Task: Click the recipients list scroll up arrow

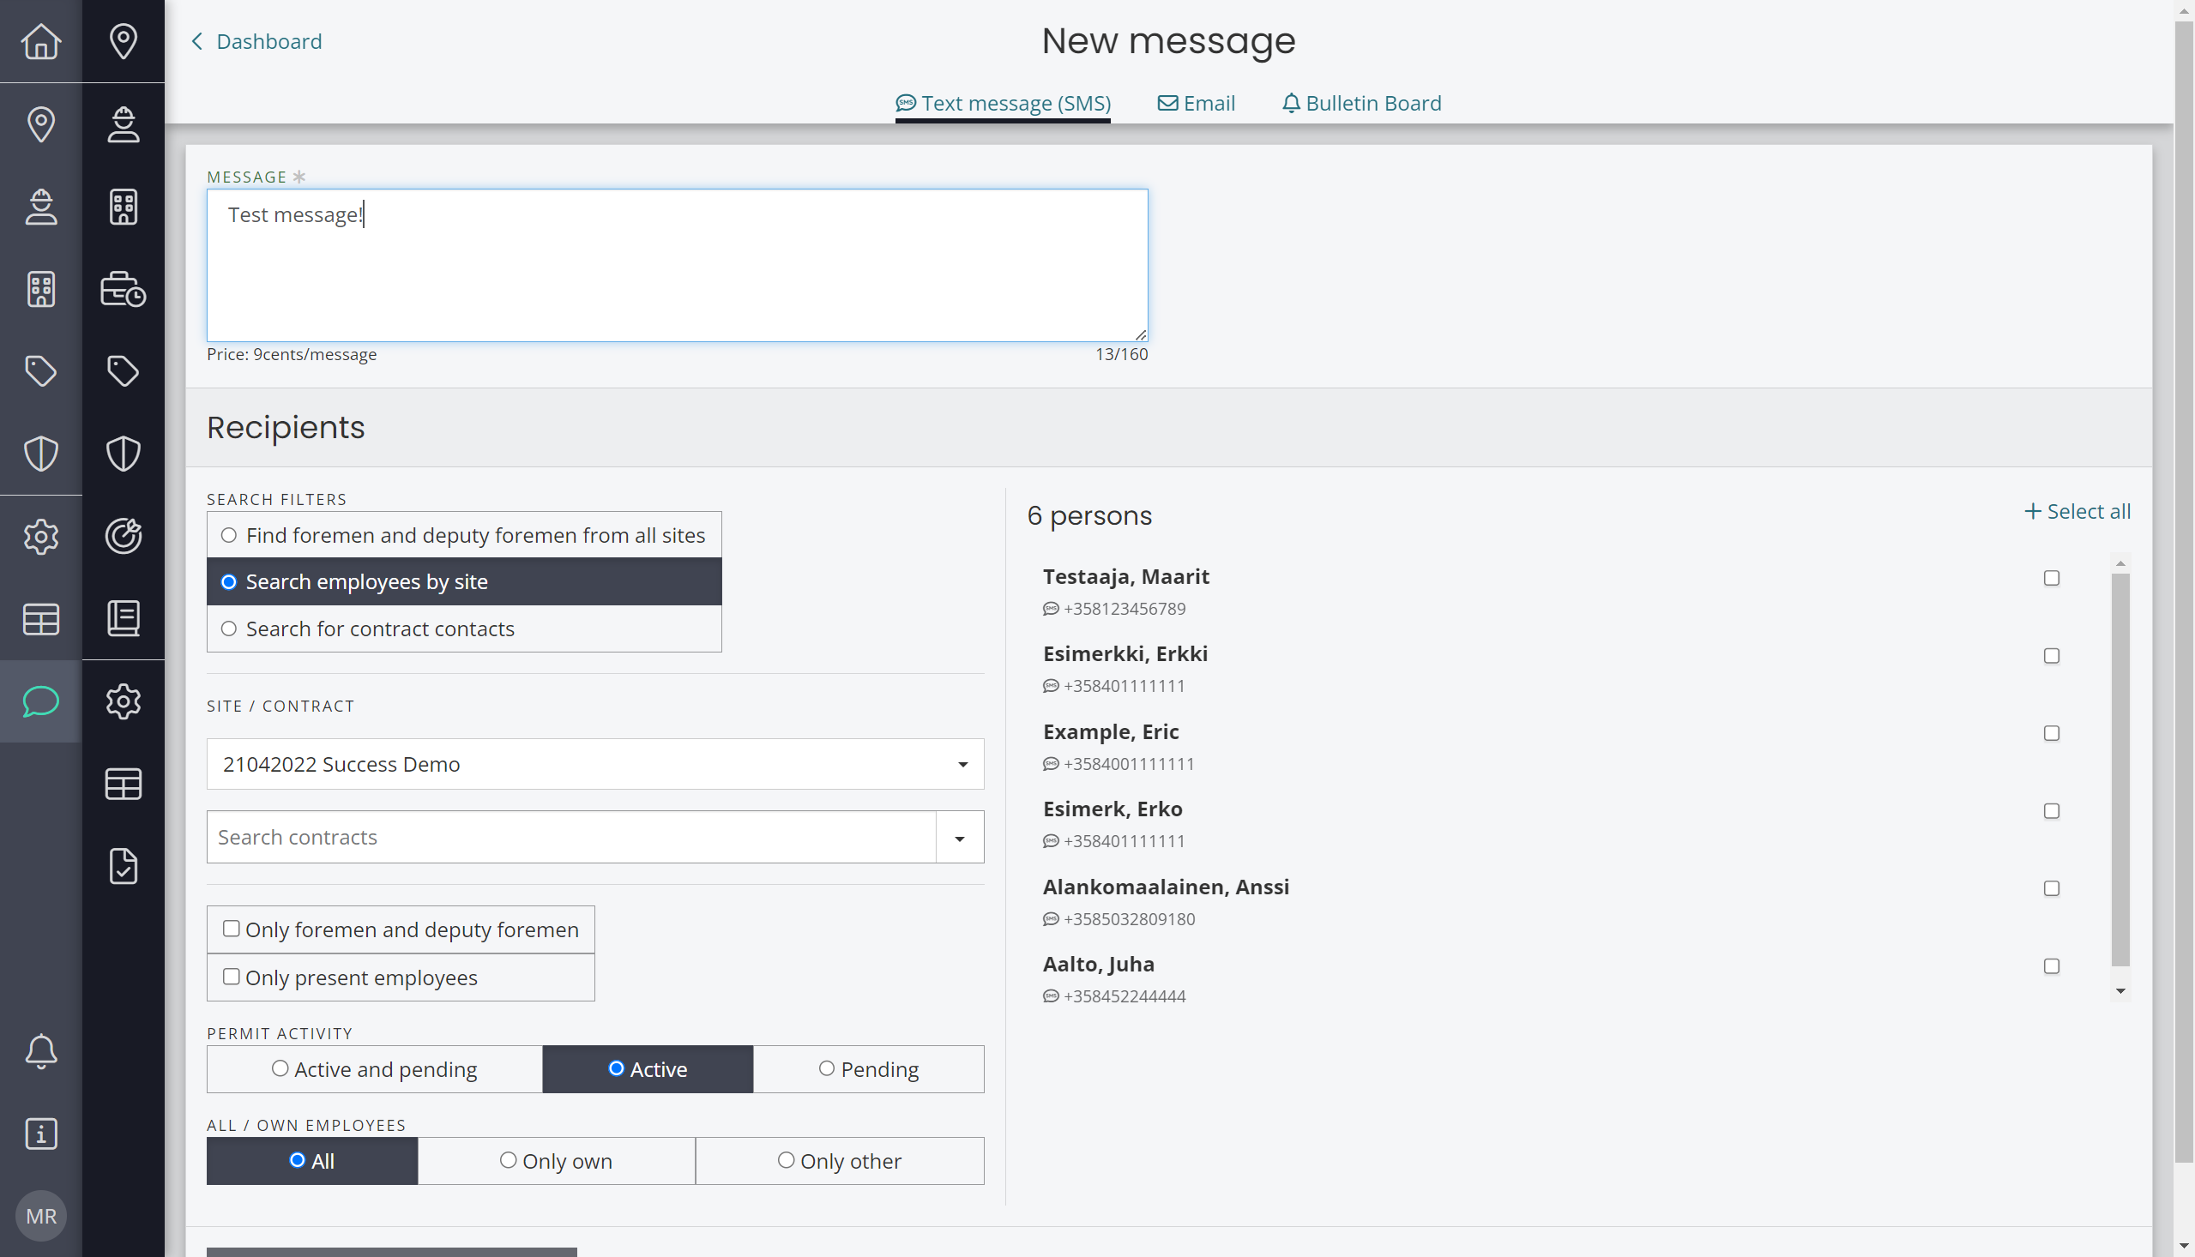Action: coord(2120,563)
